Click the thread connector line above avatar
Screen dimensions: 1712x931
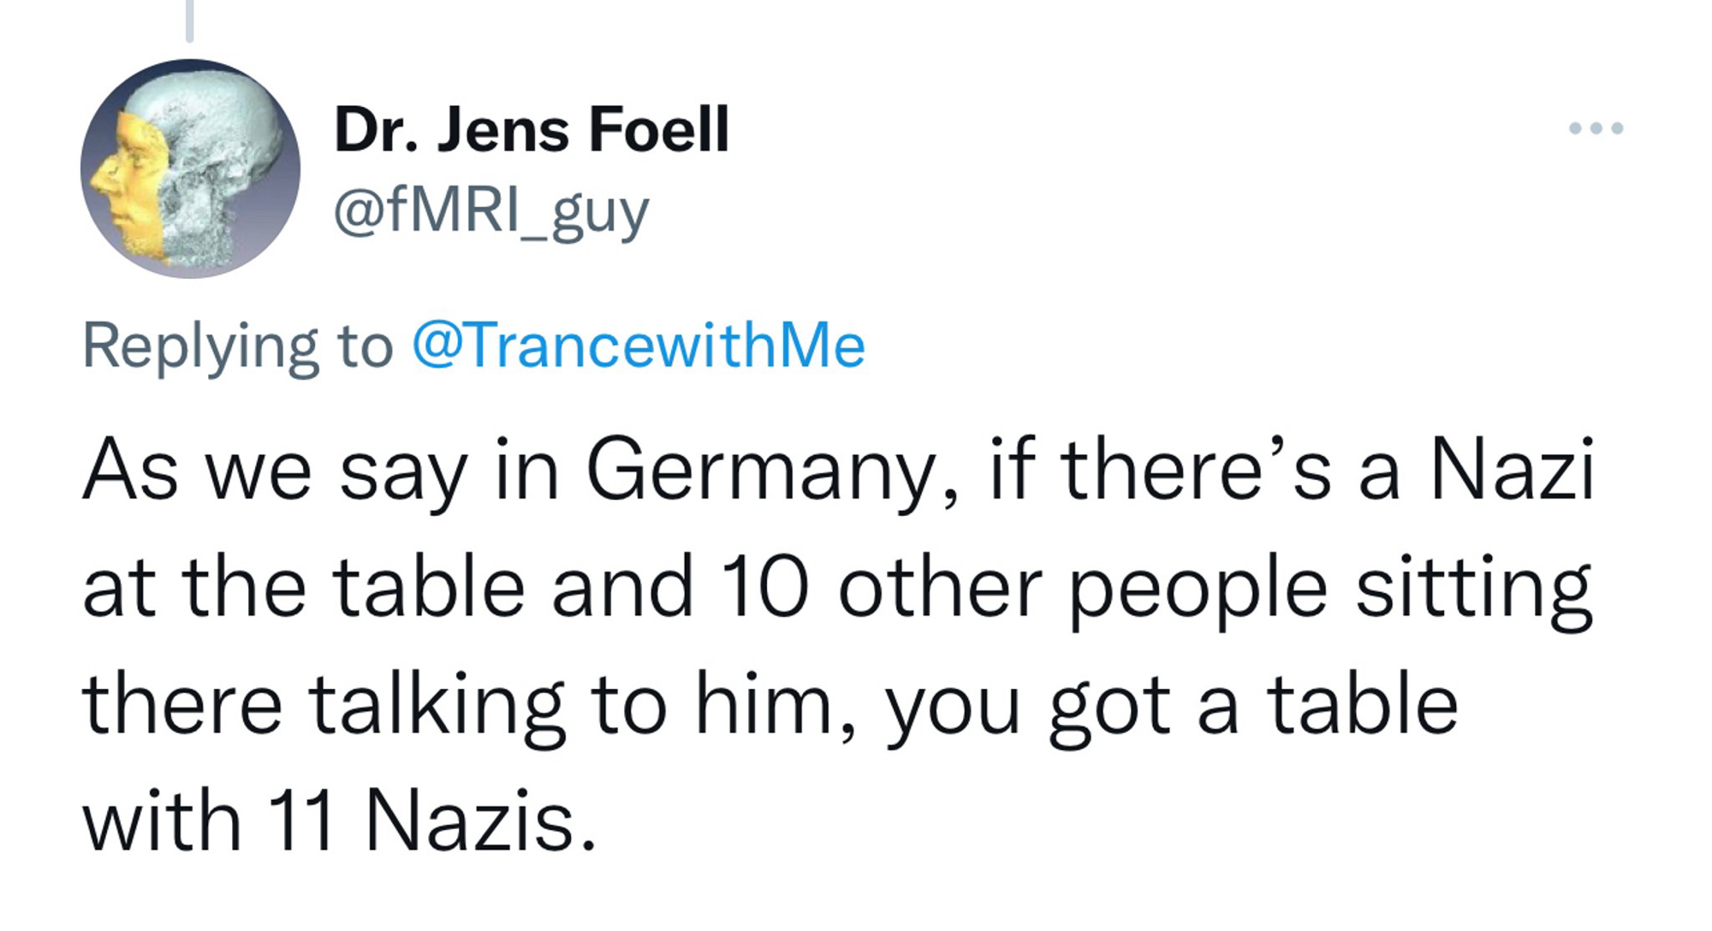coord(189,21)
